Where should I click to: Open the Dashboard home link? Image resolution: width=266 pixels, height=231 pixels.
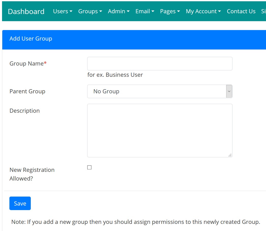point(26,11)
